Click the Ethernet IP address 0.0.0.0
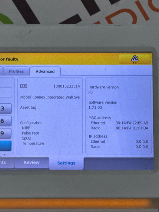159x212 pixels. (x=142, y=141)
